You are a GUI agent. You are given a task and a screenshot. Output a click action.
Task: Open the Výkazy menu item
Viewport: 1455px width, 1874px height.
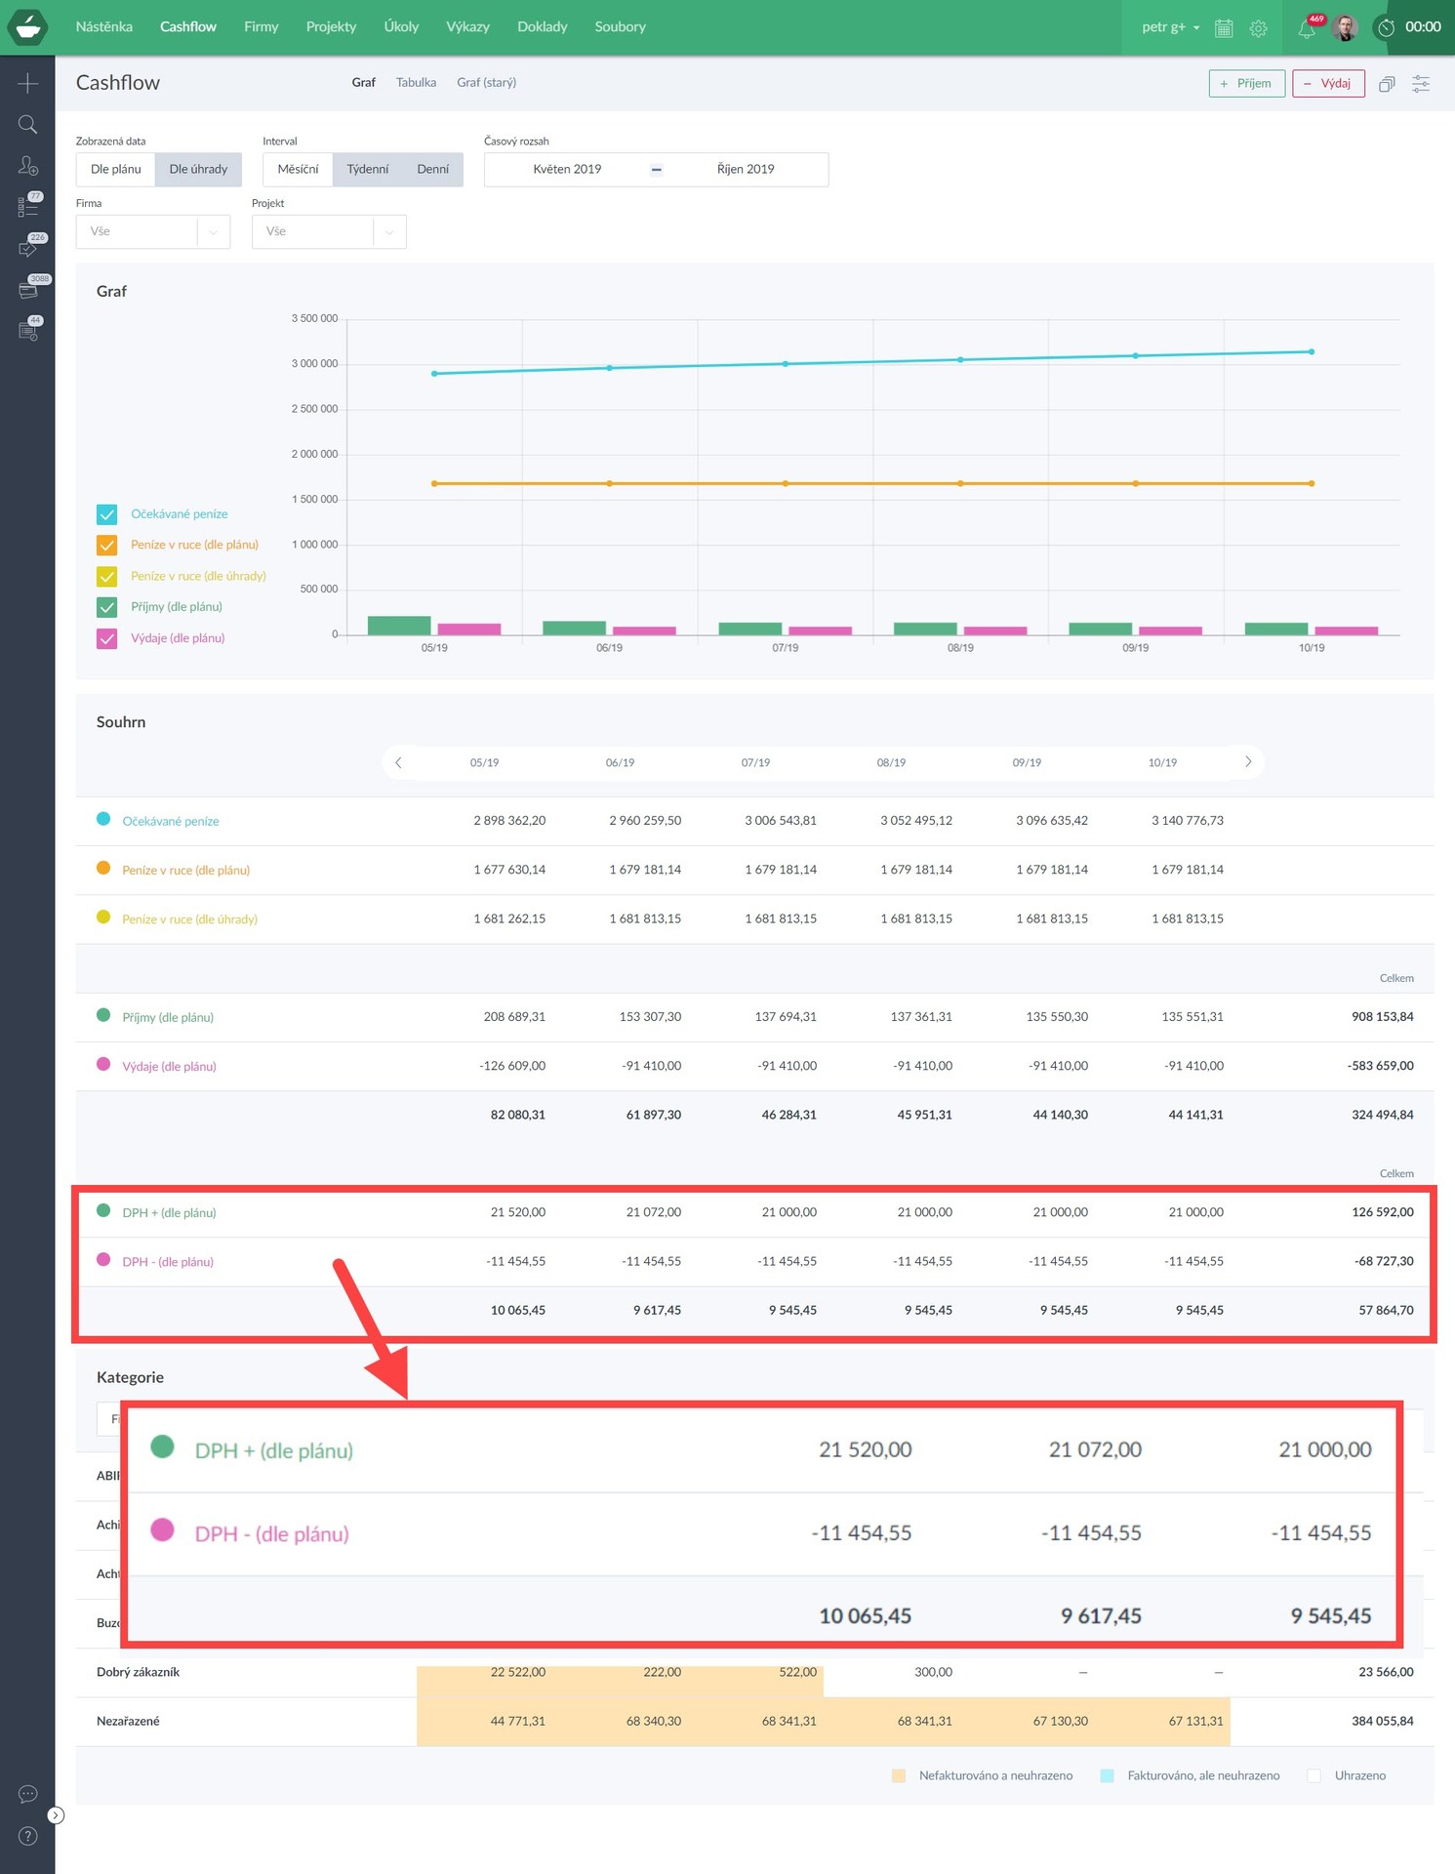point(467,27)
